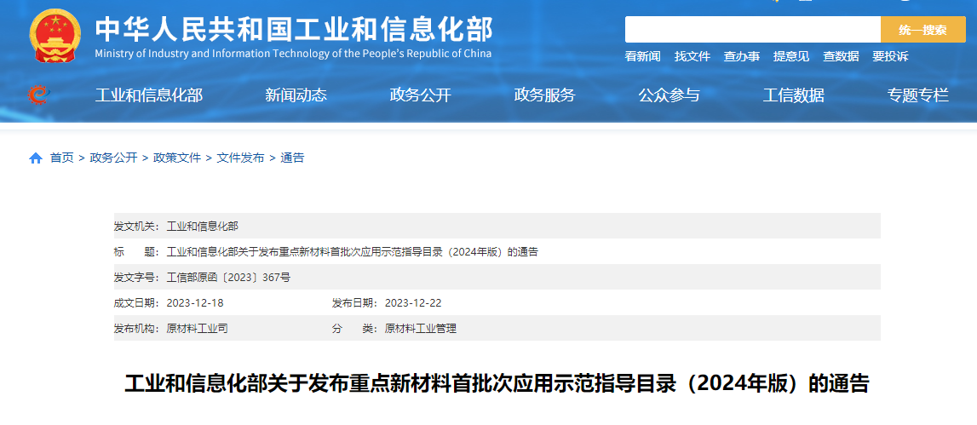The image size is (977, 425).
Task: Open the 公众参与 navigation menu
Action: point(669,95)
